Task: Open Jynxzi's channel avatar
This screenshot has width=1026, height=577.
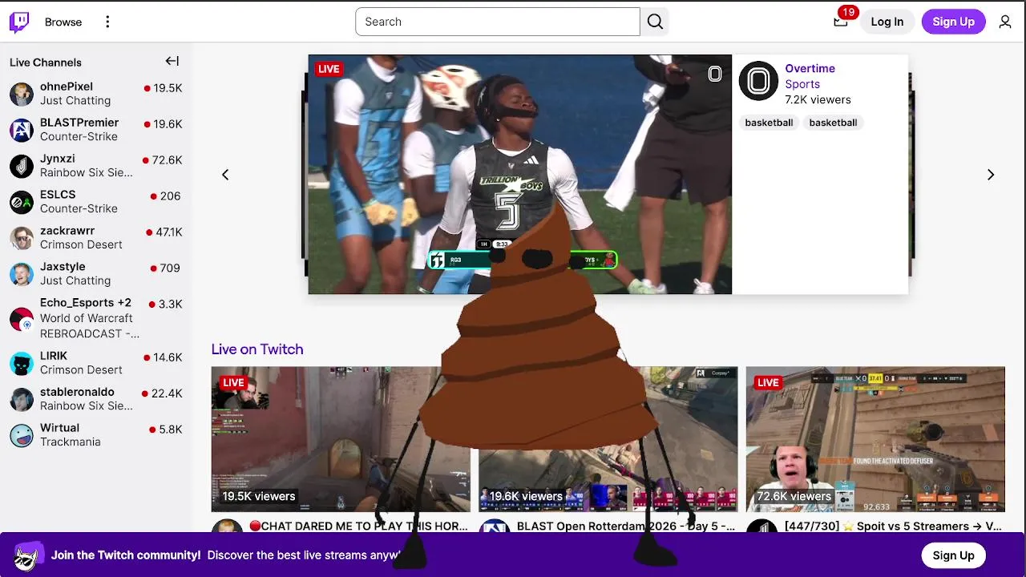Action: coord(22,166)
